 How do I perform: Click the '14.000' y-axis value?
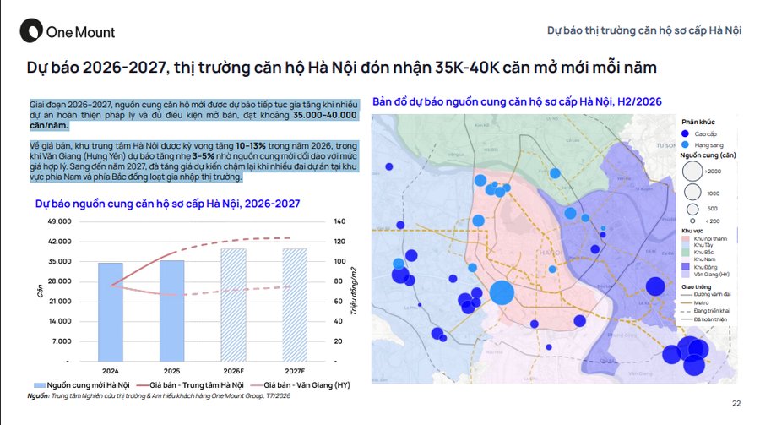tap(59, 321)
